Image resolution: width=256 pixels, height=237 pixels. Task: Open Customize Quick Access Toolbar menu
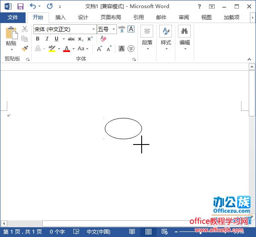(x=60, y=6)
